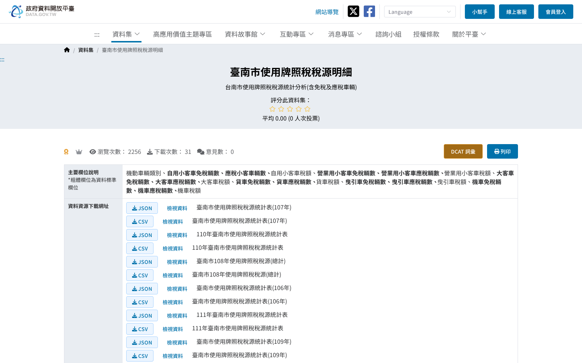This screenshot has width=582, height=363.
Task: Open 諮詢小組 menu item
Action: (x=388, y=34)
